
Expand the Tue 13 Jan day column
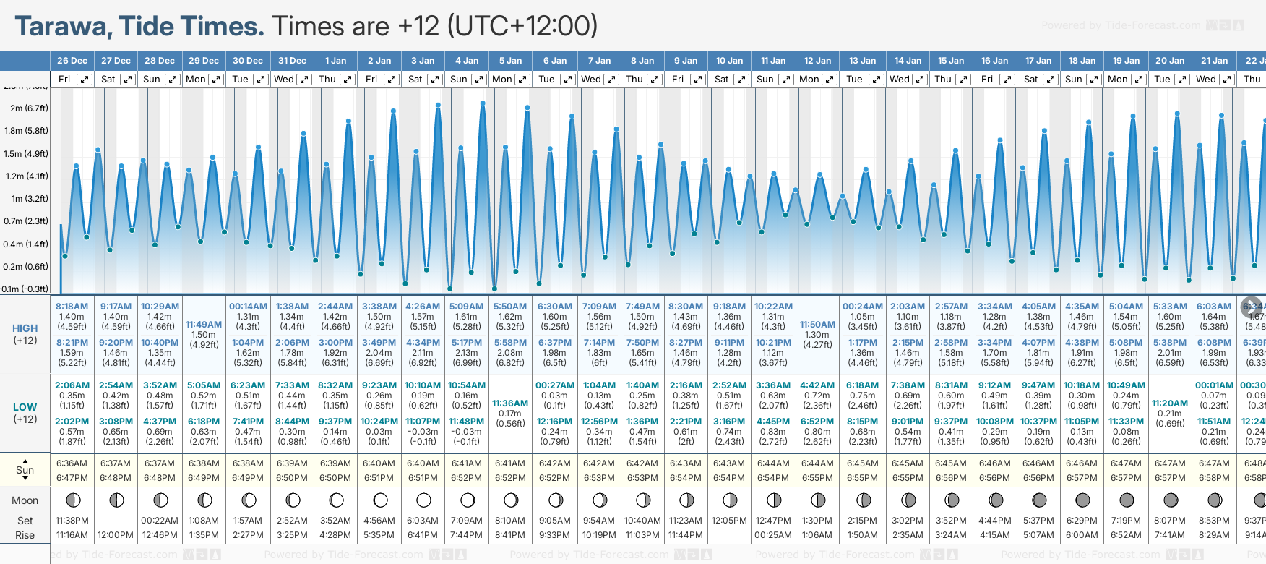click(x=875, y=80)
